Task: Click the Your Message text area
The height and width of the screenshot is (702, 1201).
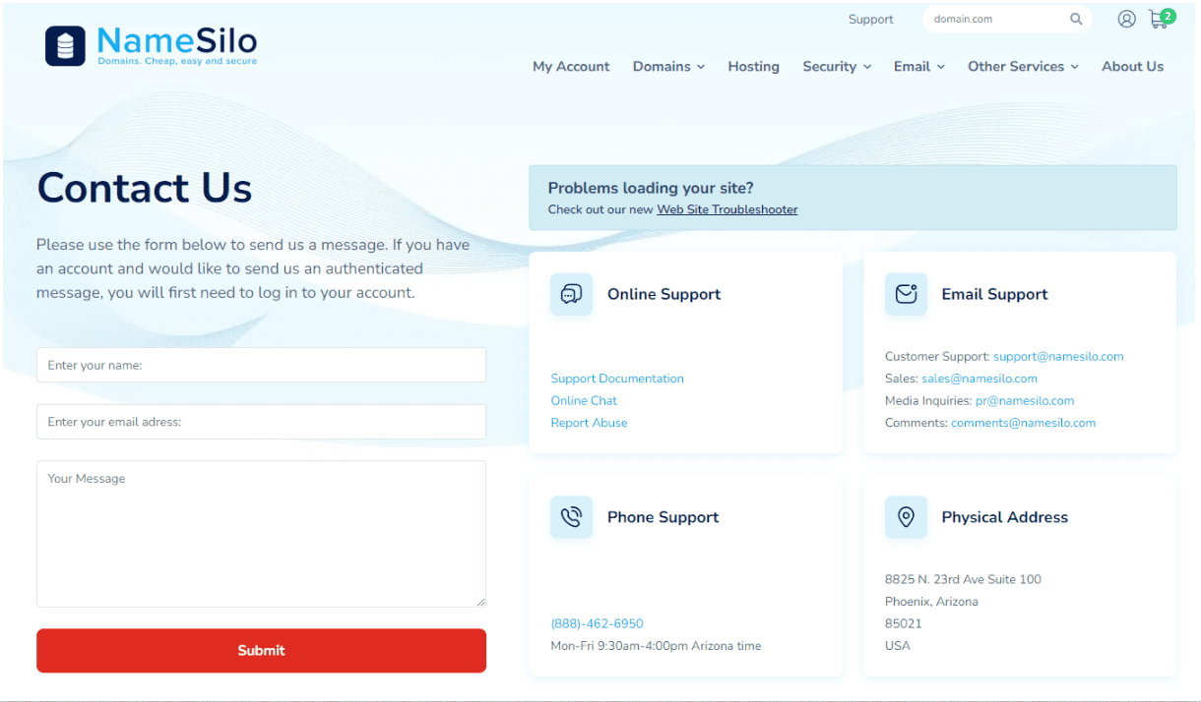Action: click(261, 534)
